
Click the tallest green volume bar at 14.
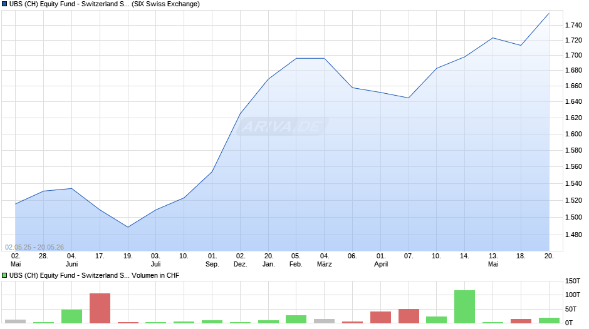pyautogui.click(x=465, y=306)
